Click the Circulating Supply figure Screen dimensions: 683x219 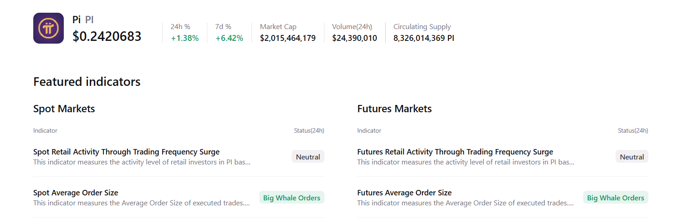point(424,38)
